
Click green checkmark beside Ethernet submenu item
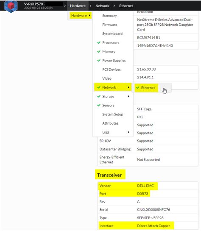(x=138, y=88)
